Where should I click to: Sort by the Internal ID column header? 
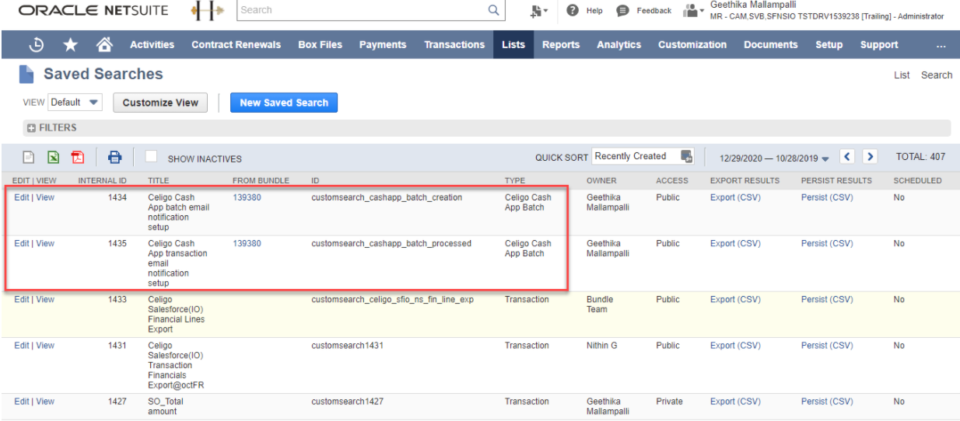click(102, 181)
